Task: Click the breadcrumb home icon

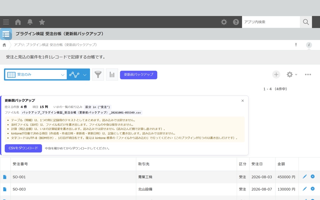Action: coord(4,45)
